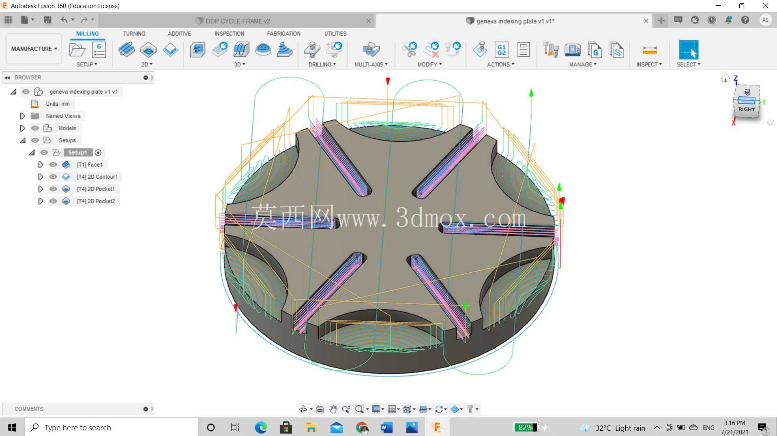Click the Home view icon near ViewCube
The width and height of the screenshot is (777, 436).
tap(725, 78)
